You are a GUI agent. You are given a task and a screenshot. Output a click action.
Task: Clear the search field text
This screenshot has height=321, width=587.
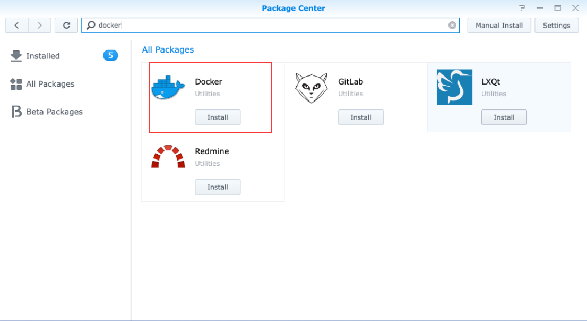click(452, 25)
